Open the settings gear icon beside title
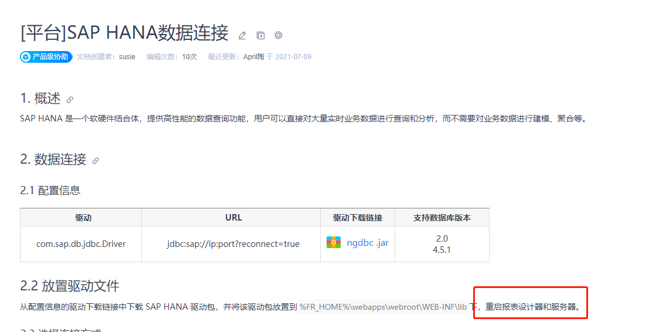 pos(279,35)
